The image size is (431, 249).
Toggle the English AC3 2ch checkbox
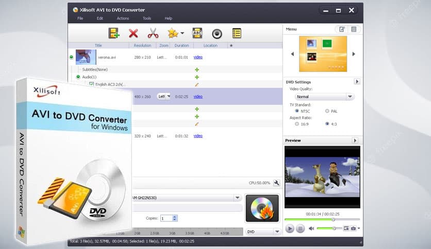[x=92, y=84]
